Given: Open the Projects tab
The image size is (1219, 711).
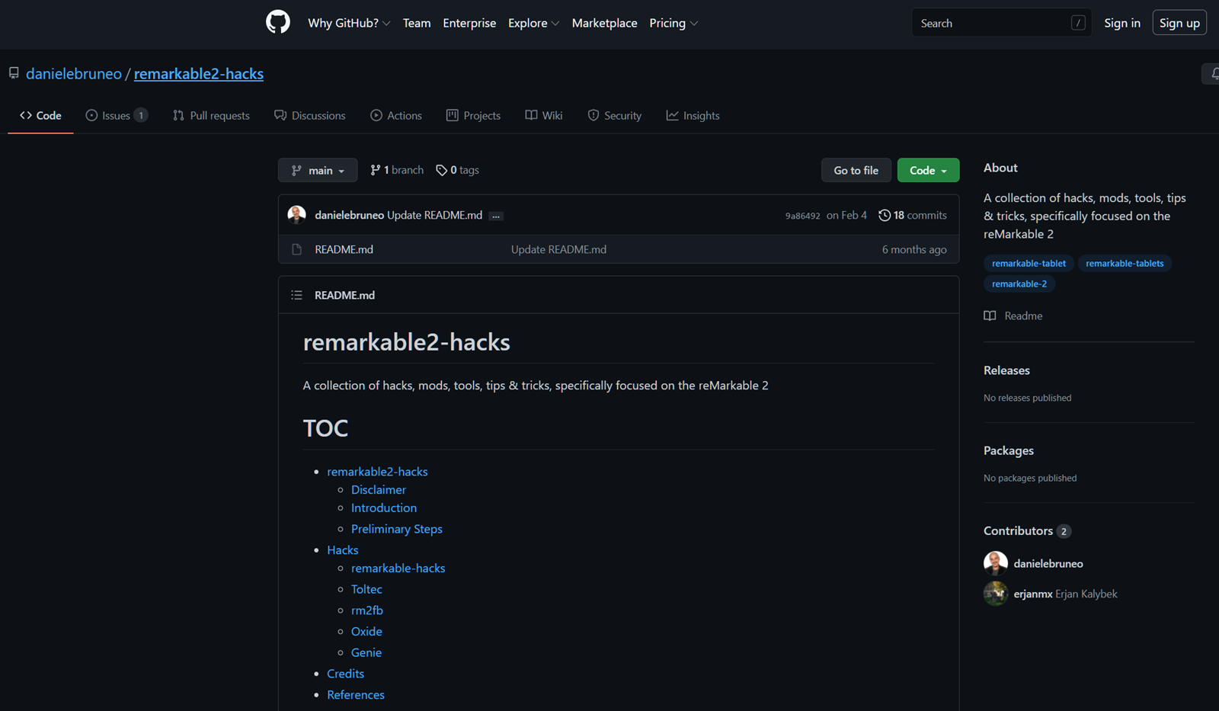Looking at the screenshot, I should tap(473, 115).
